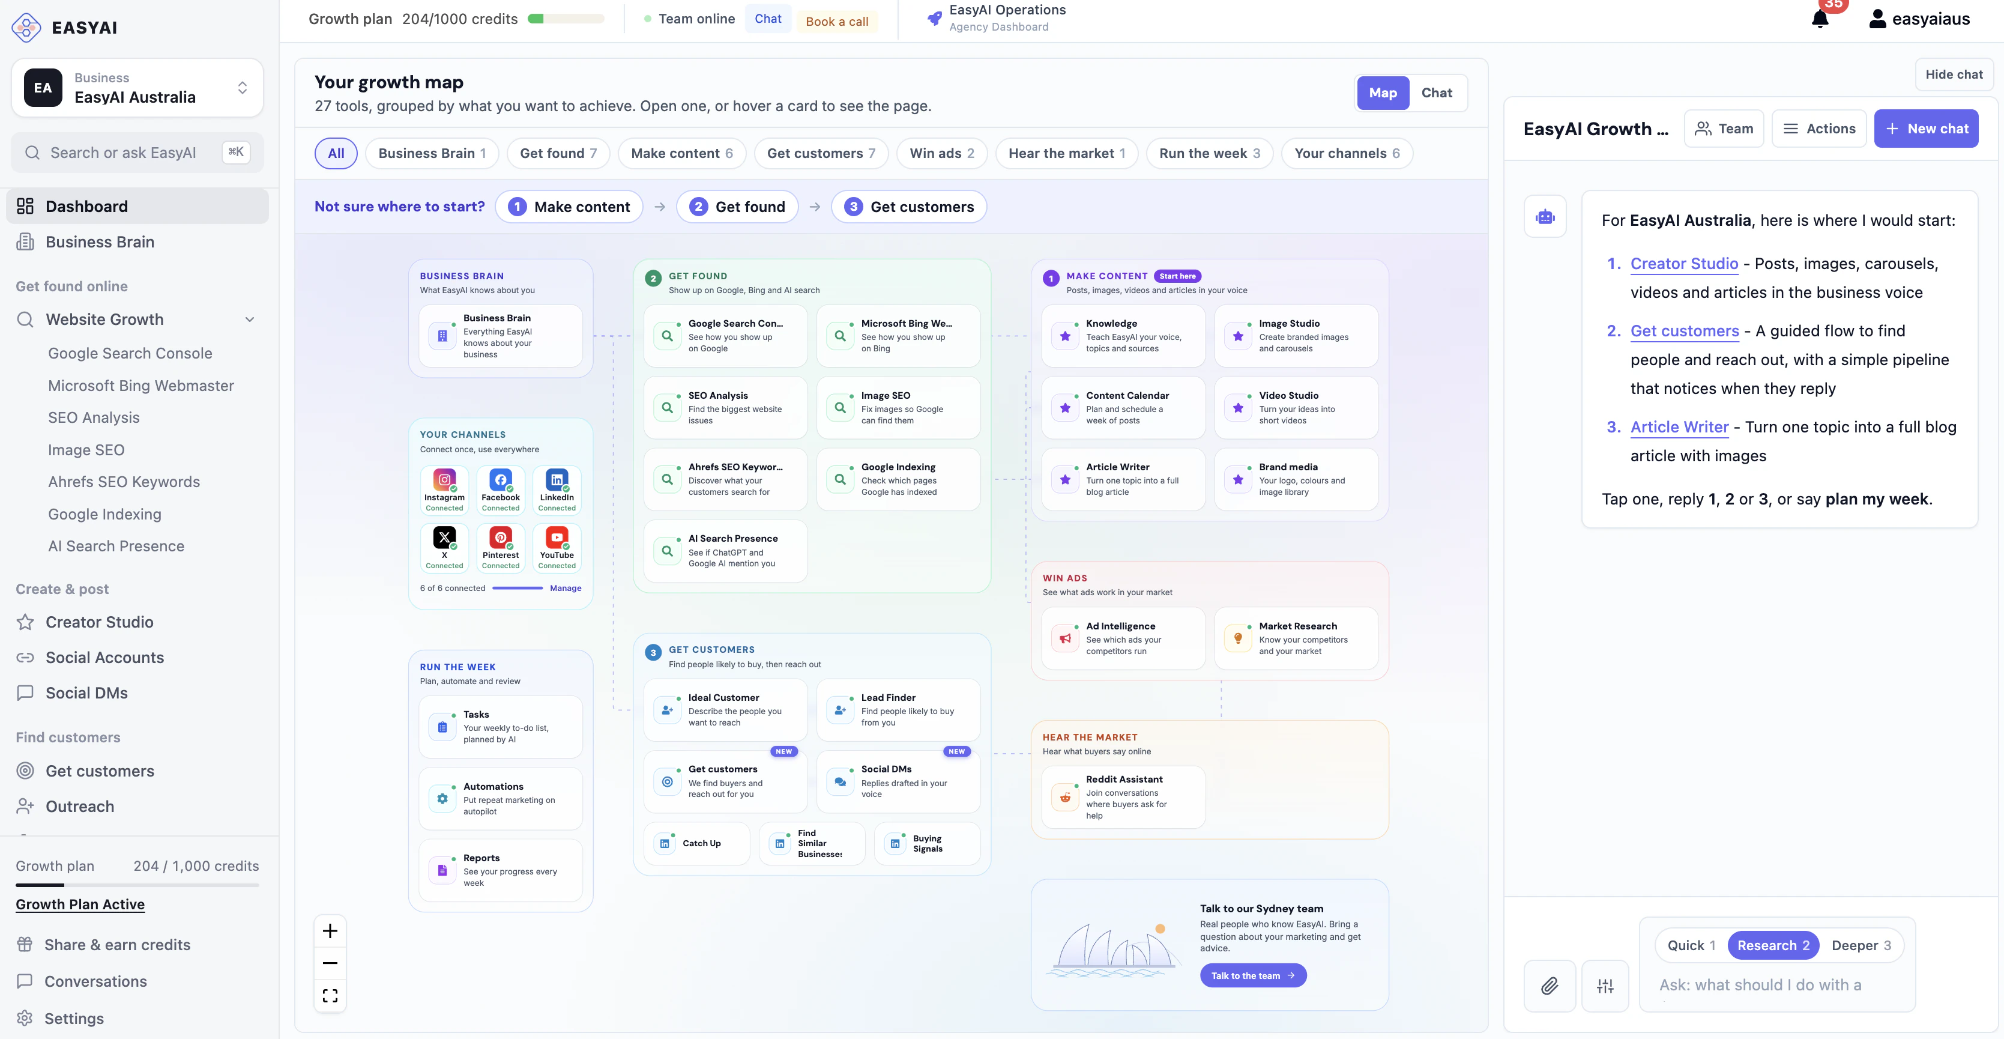Click the top bar Chat button
The image size is (2004, 1039).
pyautogui.click(x=768, y=19)
